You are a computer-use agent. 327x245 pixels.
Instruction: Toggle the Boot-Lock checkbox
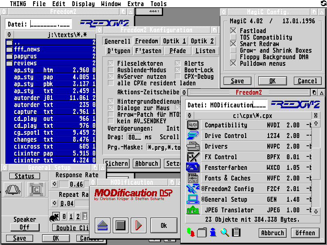pos(178,70)
